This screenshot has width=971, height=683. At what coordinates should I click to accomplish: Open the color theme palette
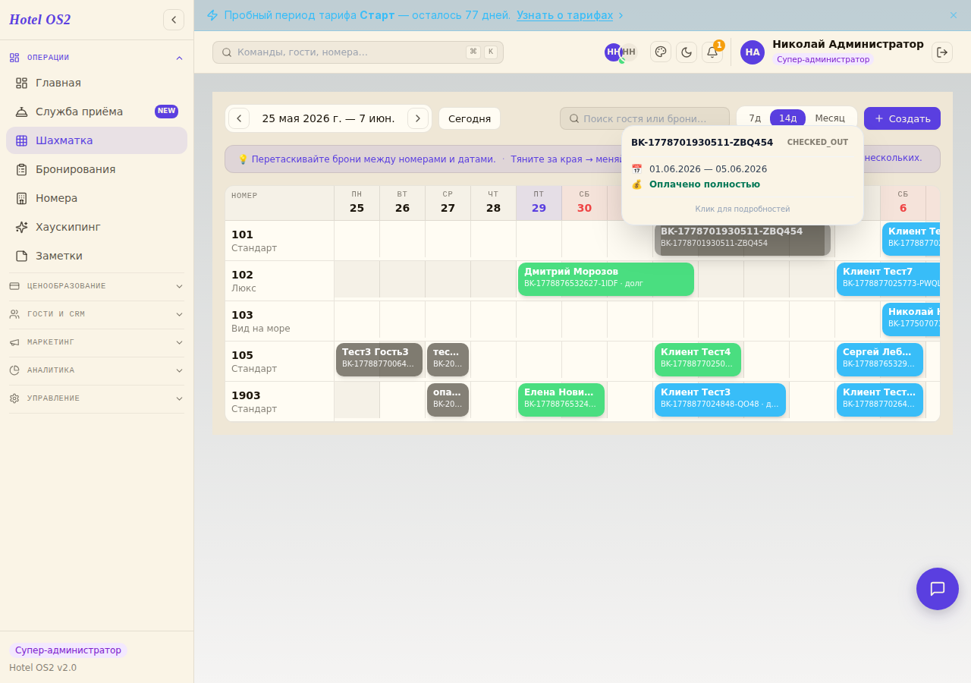point(661,52)
